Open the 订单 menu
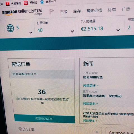Image resolution: width=134 pixels, height=134 pixels. click(112, 10)
